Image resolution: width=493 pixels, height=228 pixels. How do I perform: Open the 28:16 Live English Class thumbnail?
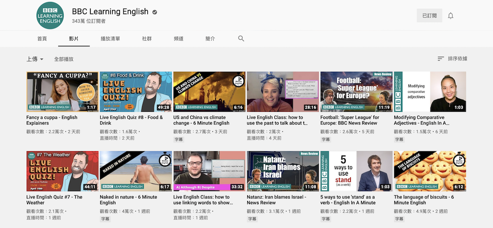pos(283,92)
